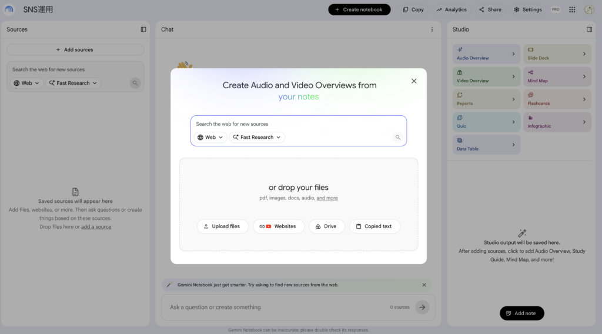Viewport: 602px width, 334px height.
Task: Click the Add note button
Action: (x=522, y=313)
